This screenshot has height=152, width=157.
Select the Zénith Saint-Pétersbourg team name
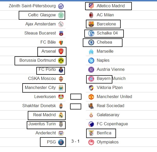(x=32, y=6)
